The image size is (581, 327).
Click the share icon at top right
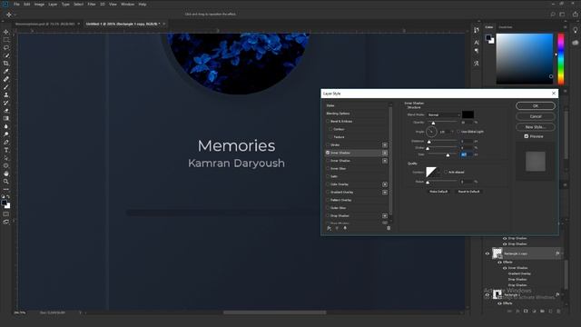pos(575,15)
